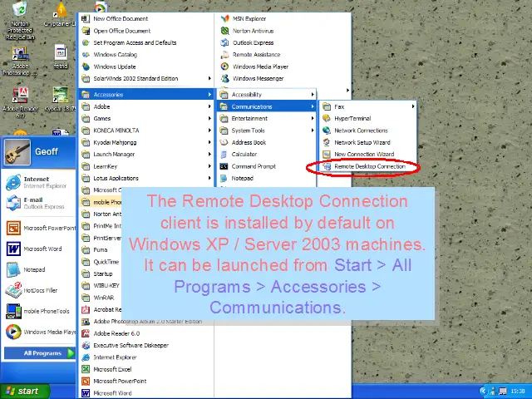Expand the Adobe programs submenu arrow
Screen dimensions: 532x399
point(209,106)
